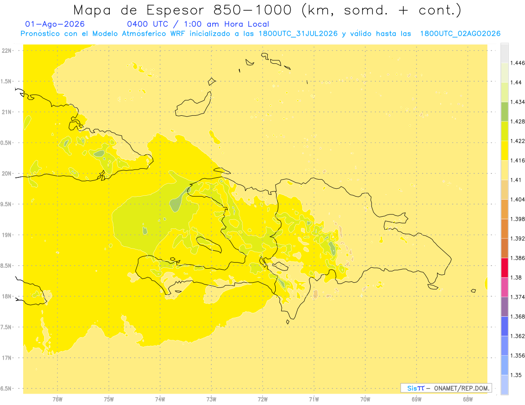Click the 69W longitude label
The width and height of the screenshot is (525, 405).
pyautogui.click(x=416, y=399)
